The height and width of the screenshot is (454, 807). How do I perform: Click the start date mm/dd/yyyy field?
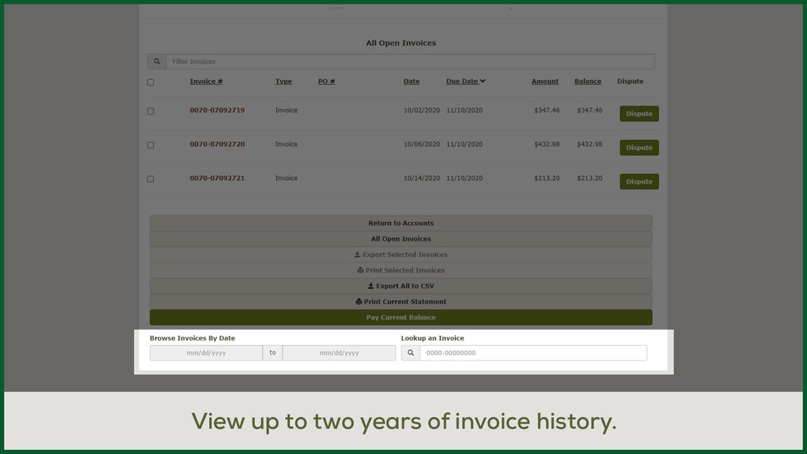pos(206,353)
